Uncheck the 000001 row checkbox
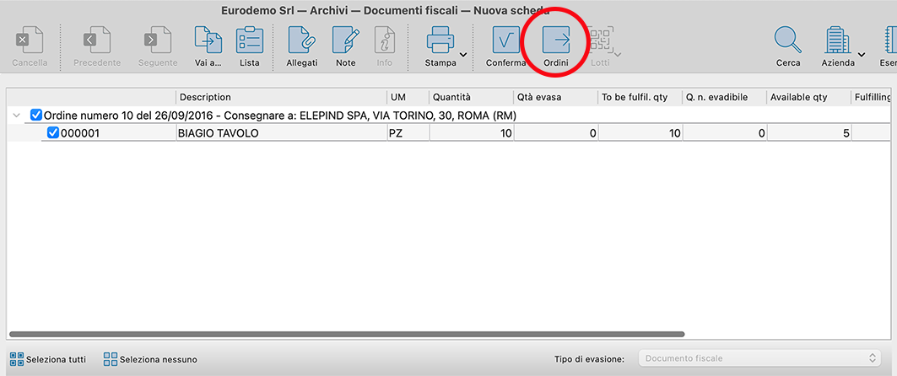This screenshot has width=897, height=376. [x=53, y=132]
